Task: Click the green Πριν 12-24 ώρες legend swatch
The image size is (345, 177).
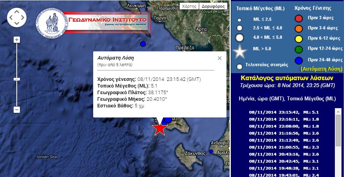Action: click(299, 49)
